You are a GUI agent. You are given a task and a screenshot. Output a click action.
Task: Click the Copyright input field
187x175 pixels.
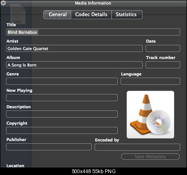tap(62, 131)
